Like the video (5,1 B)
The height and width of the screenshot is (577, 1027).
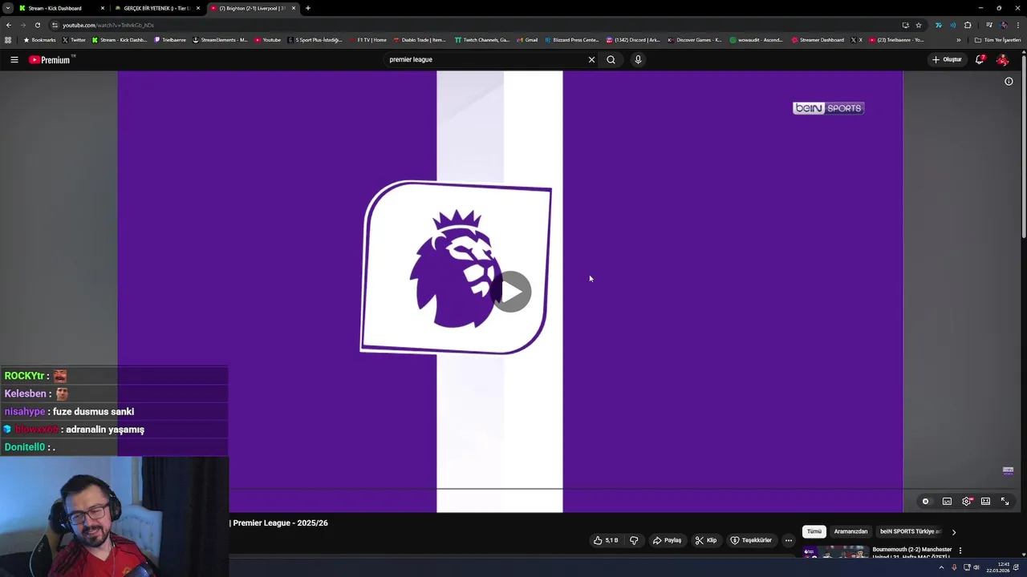[606, 540]
